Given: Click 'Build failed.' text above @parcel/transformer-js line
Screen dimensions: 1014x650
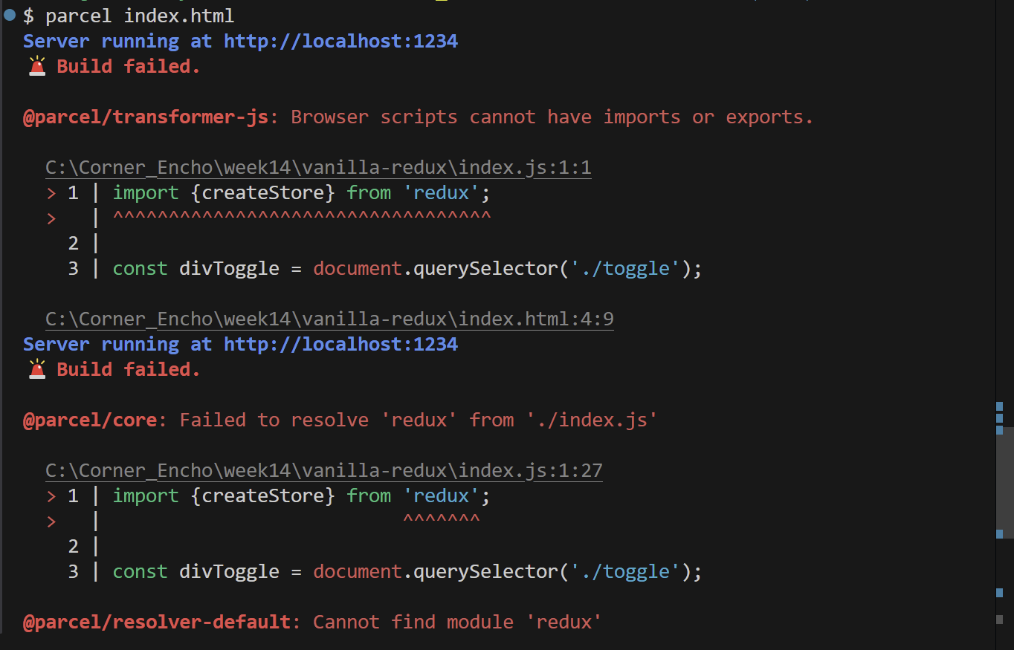Looking at the screenshot, I should click(x=129, y=66).
